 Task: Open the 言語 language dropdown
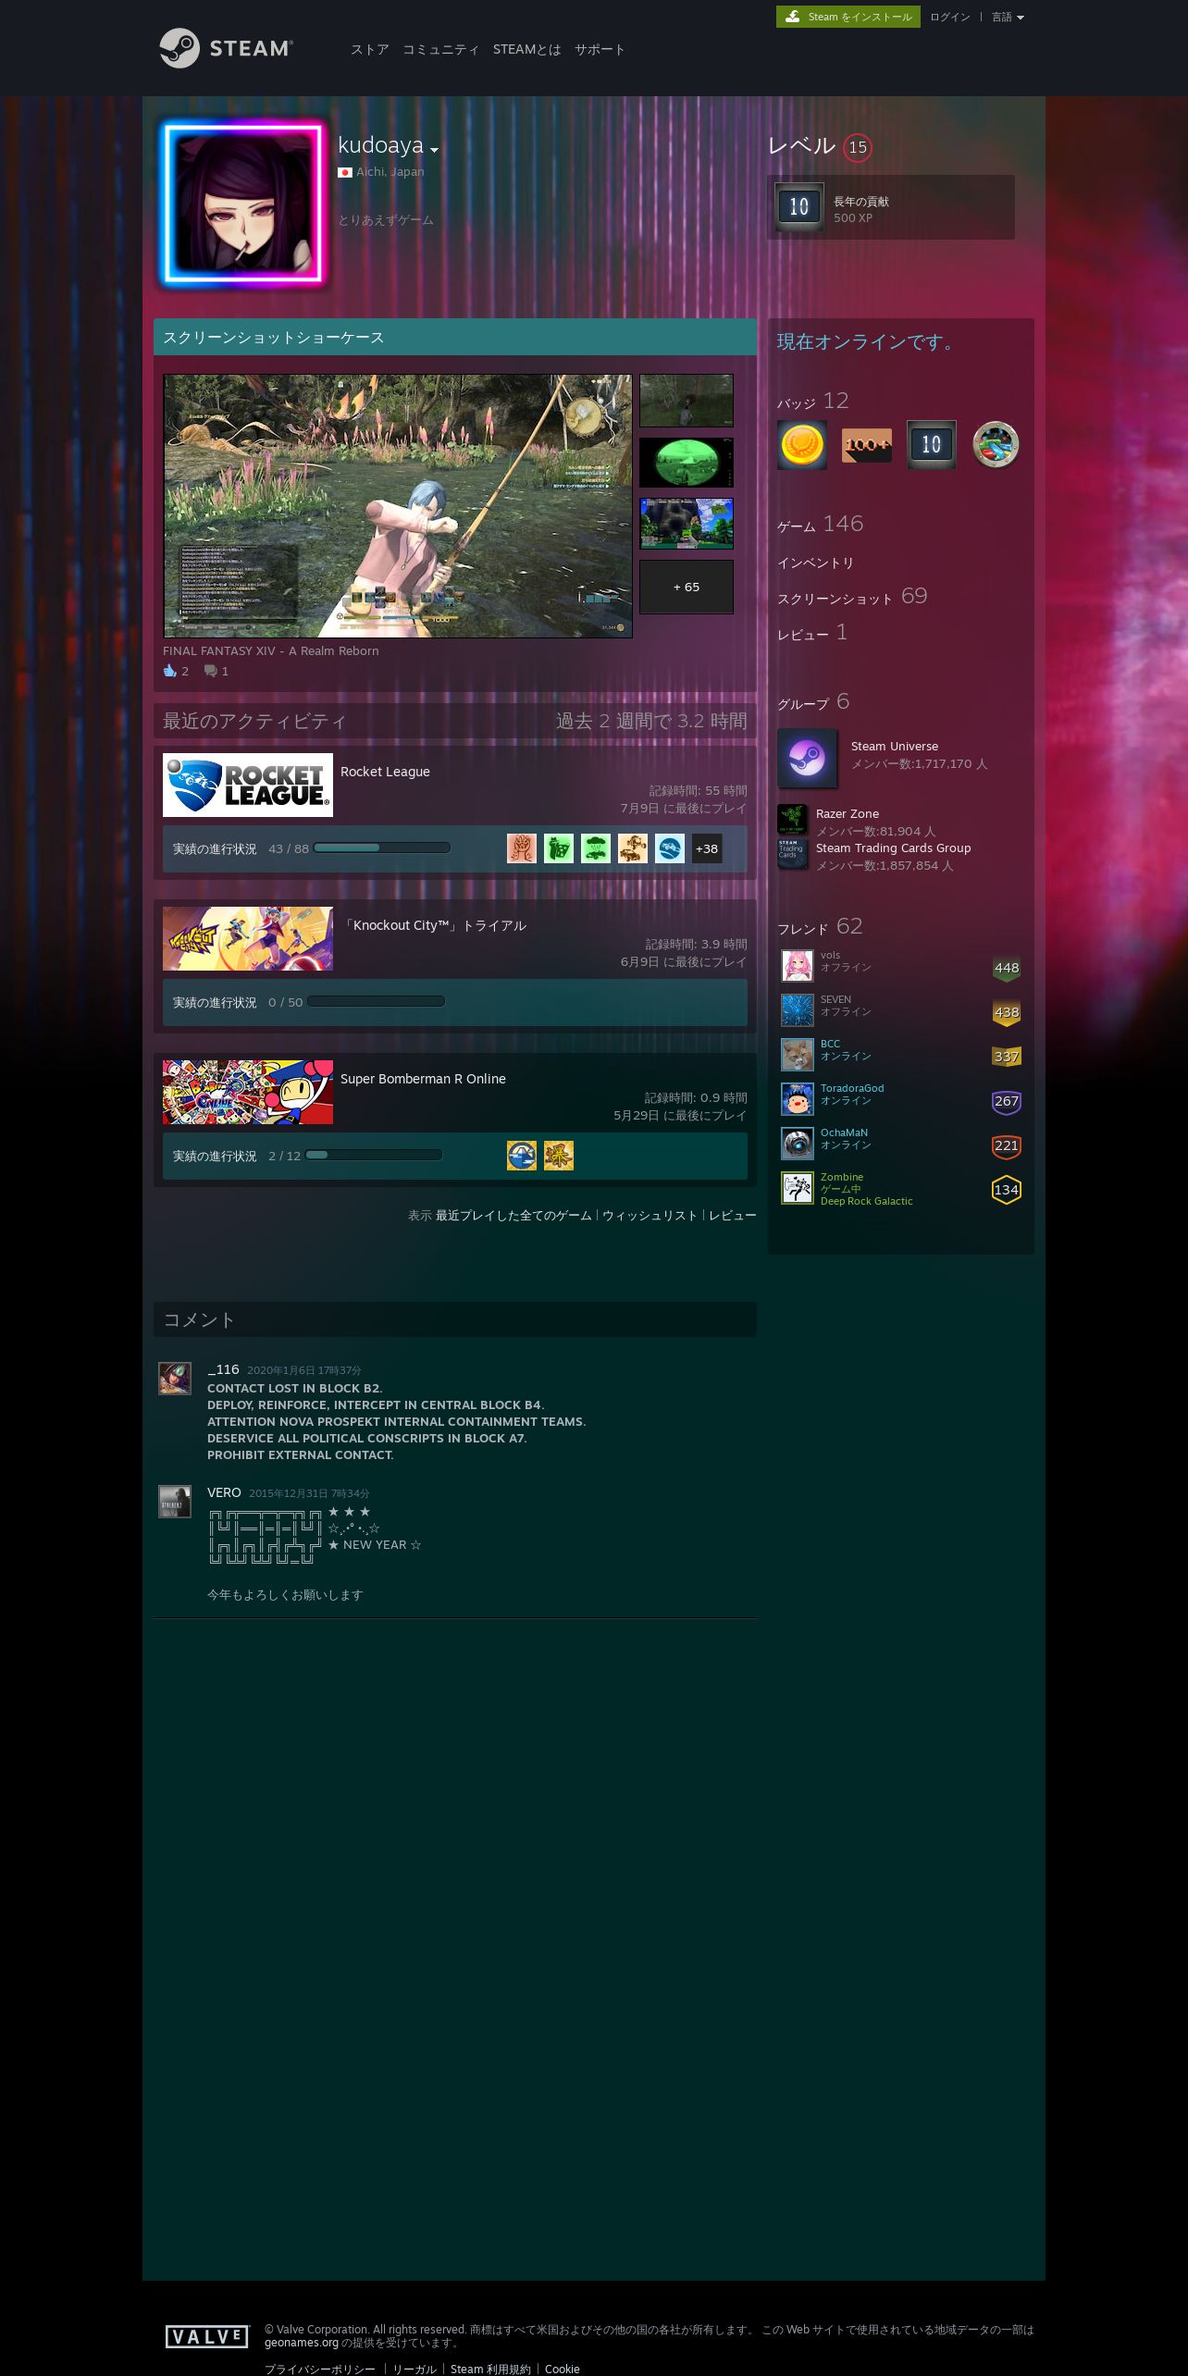pos(1008,17)
